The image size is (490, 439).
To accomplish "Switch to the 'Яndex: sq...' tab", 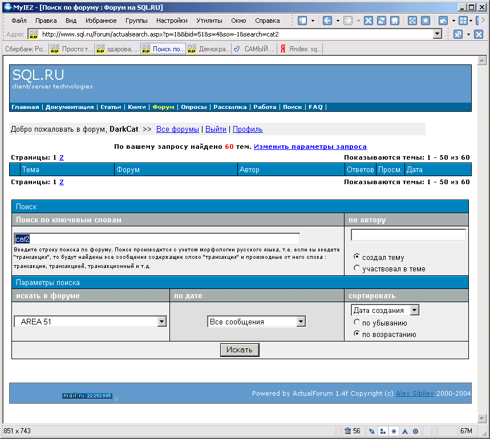I will (x=301, y=49).
